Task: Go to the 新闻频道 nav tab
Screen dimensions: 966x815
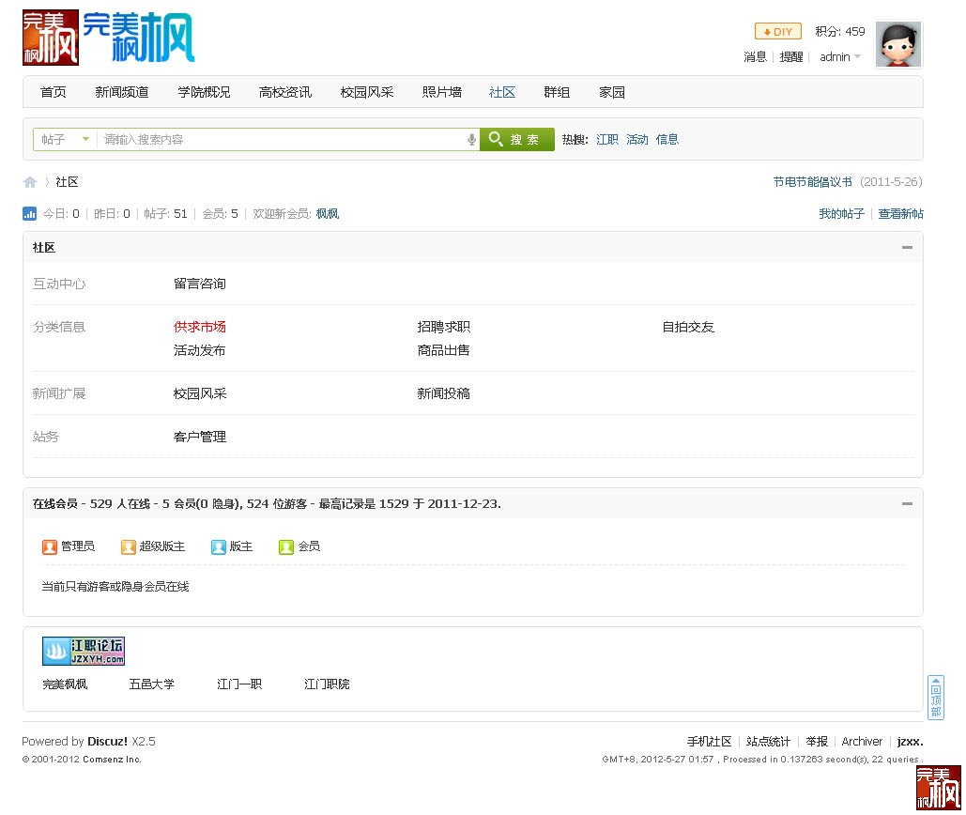Action: click(122, 92)
